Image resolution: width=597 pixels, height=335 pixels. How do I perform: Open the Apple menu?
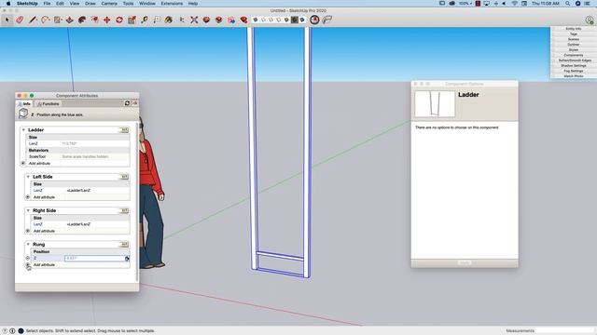(8, 4)
